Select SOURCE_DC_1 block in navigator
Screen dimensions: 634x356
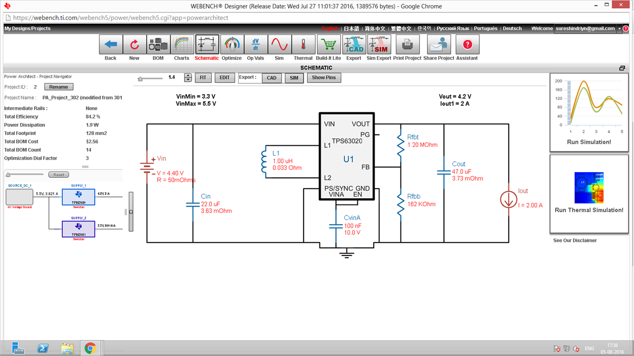pyautogui.click(x=19, y=196)
